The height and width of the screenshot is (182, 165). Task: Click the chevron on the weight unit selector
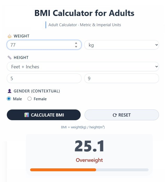(x=157, y=45)
